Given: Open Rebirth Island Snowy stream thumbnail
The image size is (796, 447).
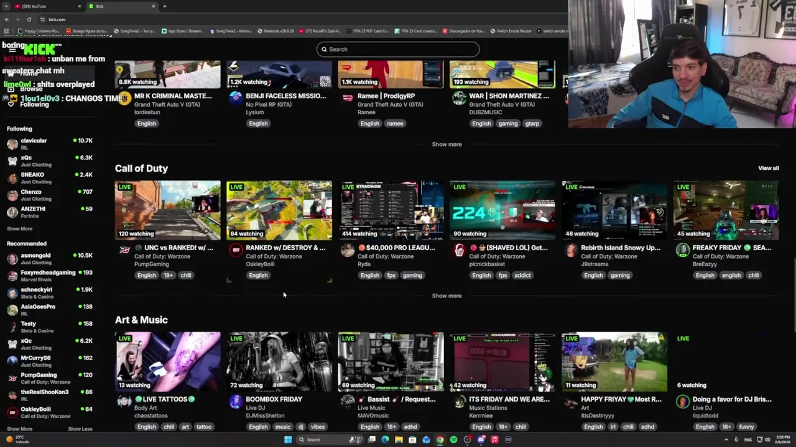Looking at the screenshot, I should pos(614,210).
